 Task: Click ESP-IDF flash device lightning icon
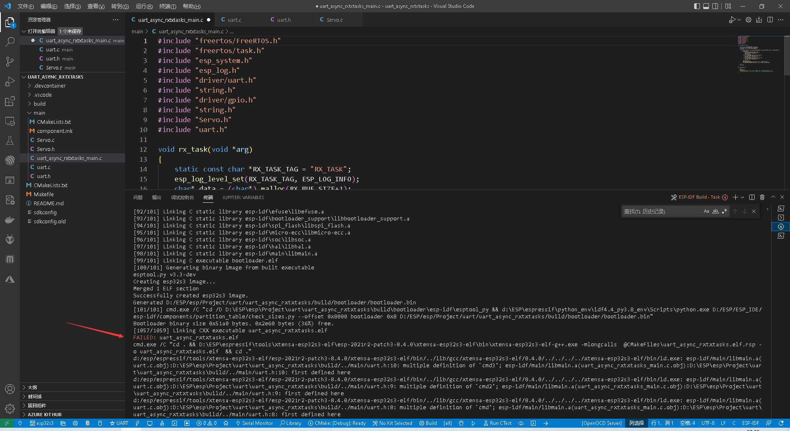(137, 423)
